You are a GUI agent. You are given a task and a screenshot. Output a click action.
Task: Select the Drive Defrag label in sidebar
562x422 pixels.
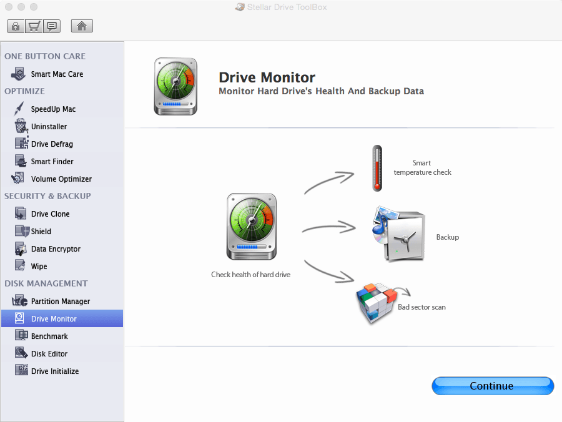(x=52, y=144)
